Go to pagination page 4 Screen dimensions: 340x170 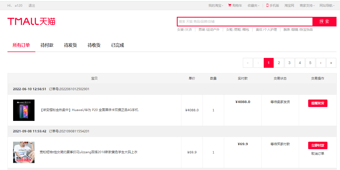(300, 63)
